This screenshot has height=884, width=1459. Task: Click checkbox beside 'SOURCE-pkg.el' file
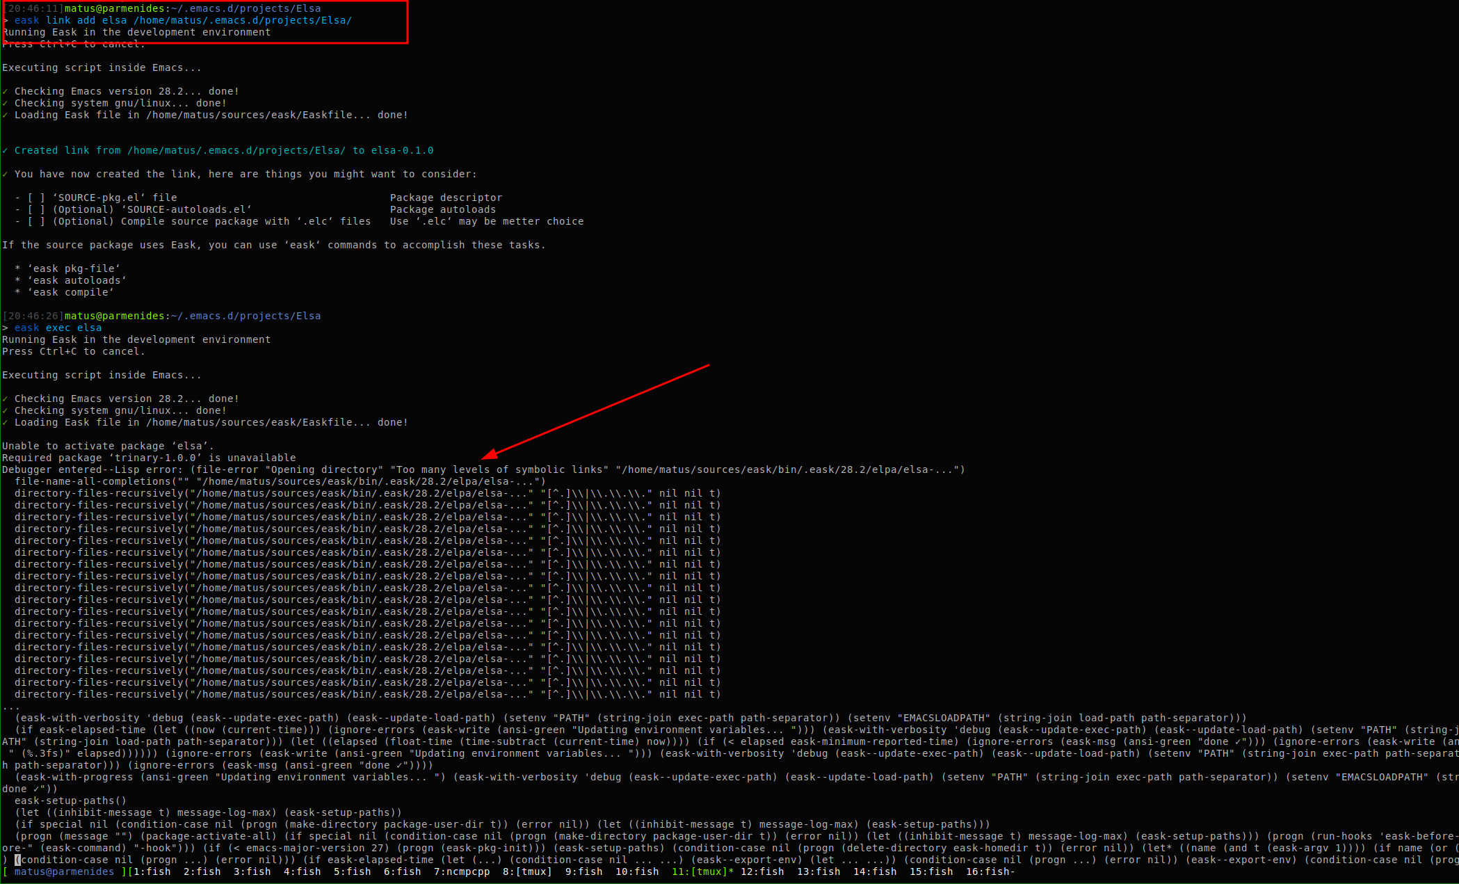tap(36, 198)
